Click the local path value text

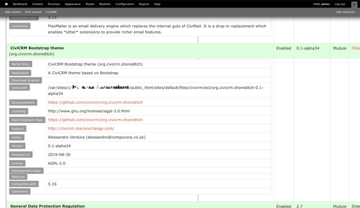click(x=155, y=91)
